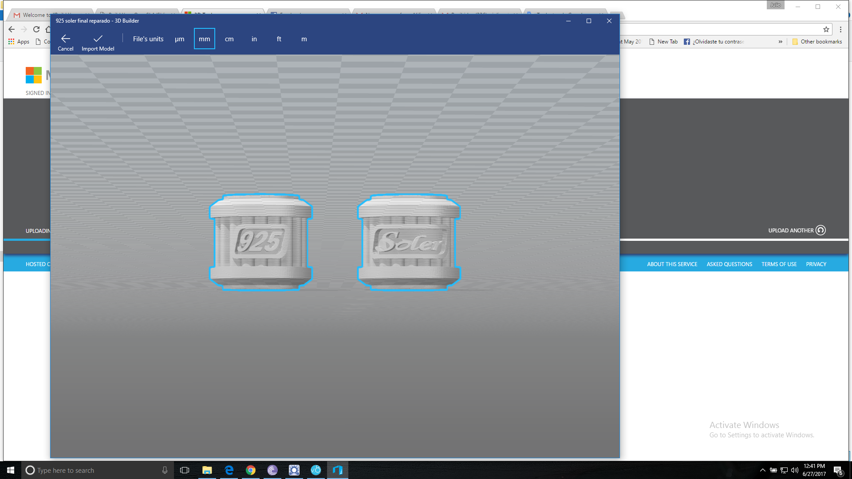Viewport: 852px width, 479px height.
Task: Select micrometers (µm) as file units
Action: [179, 39]
